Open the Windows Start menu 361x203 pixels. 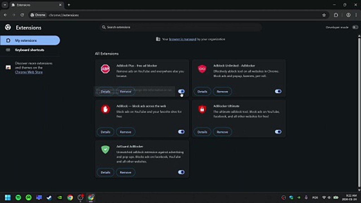coord(8,197)
